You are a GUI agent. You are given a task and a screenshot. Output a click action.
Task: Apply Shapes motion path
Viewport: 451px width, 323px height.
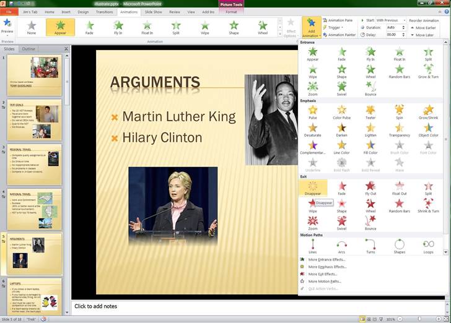pyautogui.click(x=399, y=246)
